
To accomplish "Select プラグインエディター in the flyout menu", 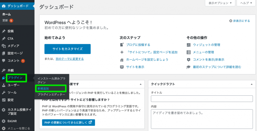I will point(51,95).
